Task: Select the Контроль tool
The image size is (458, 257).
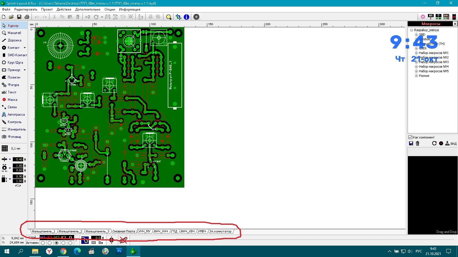Action: [14, 122]
